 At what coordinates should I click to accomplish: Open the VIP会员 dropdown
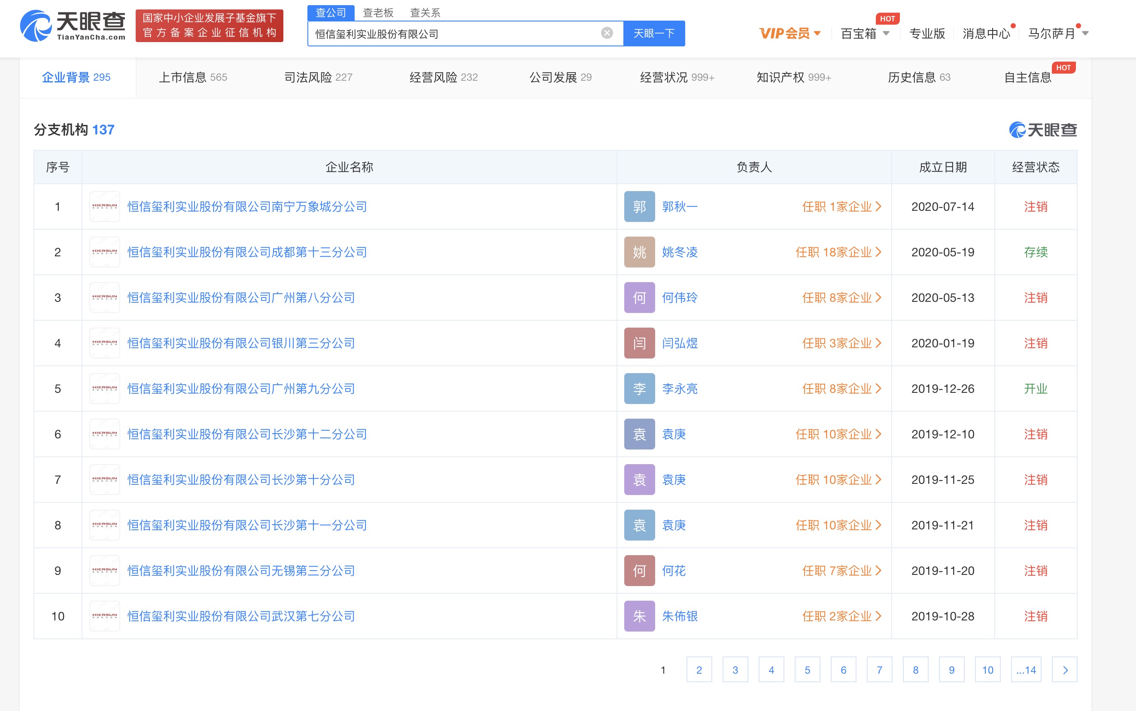[x=790, y=33]
